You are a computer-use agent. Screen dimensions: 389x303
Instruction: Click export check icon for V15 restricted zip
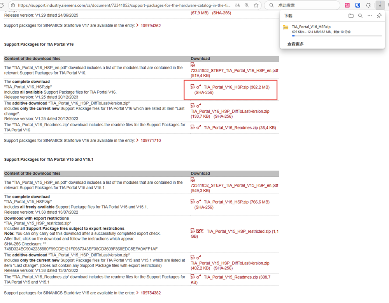pos(200,231)
